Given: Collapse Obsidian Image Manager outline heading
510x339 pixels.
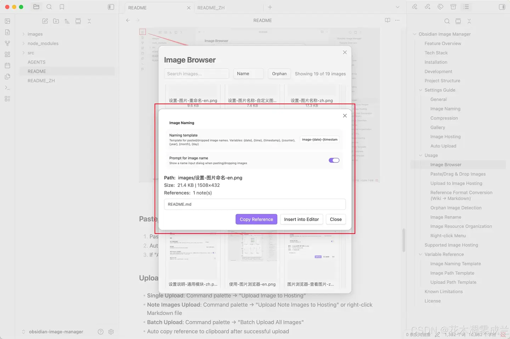Looking at the screenshot, I should [415, 34].
